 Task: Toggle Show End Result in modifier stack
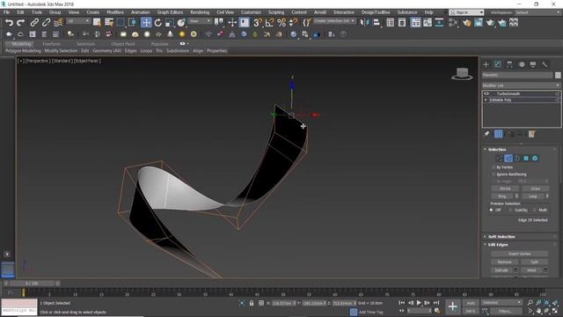499,134
